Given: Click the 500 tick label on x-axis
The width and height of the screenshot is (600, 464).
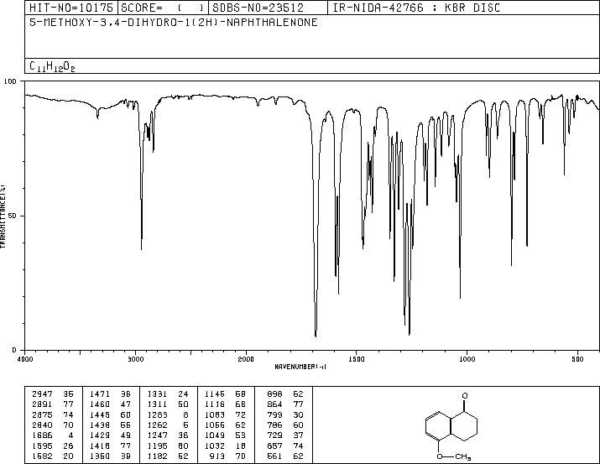Looking at the screenshot, I should (x=577, y=359).
